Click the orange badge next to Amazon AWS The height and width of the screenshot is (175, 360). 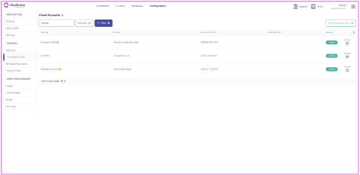point(58,42)
